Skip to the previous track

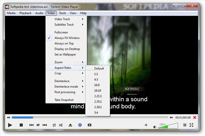[x=31, y=125]
